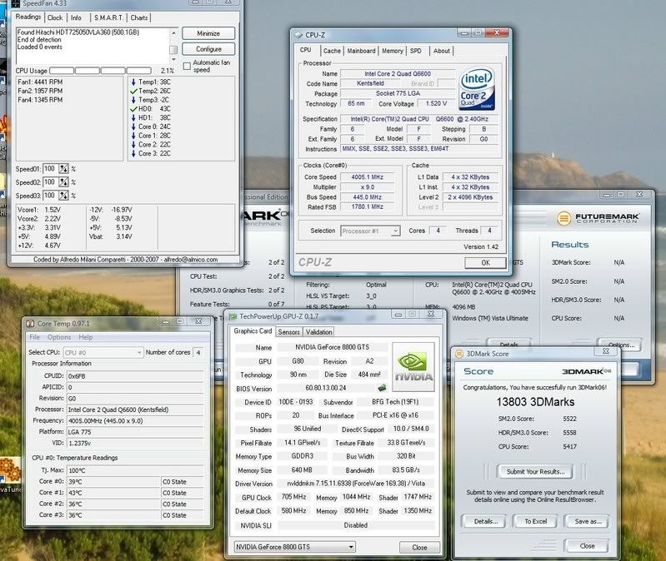The width and height of the screenshot is (666, 561).
Task: Click the Temp1 down-arrow indicator in SpeedFan
Action: [133, 82]
